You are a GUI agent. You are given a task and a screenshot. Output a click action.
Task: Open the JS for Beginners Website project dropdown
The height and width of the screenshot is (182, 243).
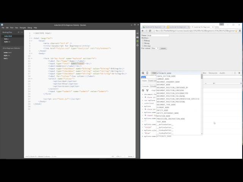pyautogui.click(x=12, y=48)
